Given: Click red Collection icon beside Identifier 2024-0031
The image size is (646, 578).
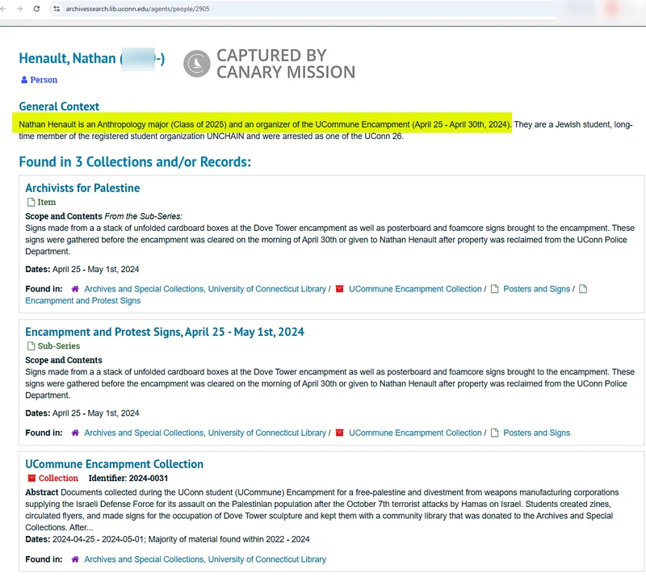Looking at the screenshot, I should point(31,478).
